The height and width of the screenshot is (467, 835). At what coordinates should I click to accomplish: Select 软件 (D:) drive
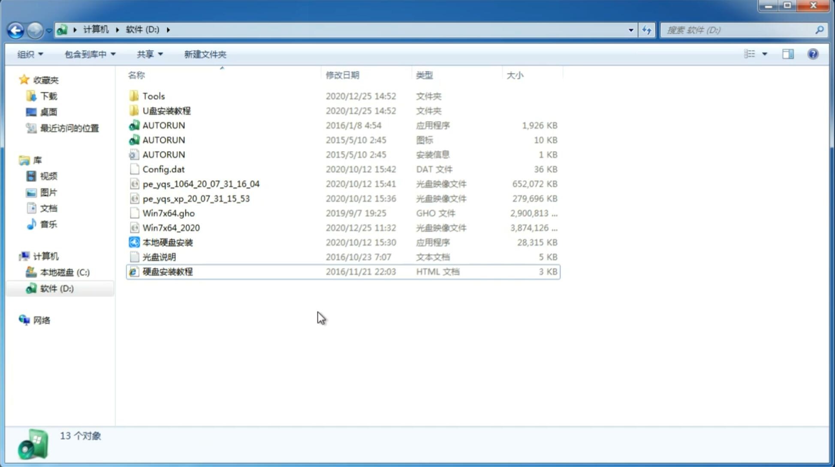(x=57, y=288)
